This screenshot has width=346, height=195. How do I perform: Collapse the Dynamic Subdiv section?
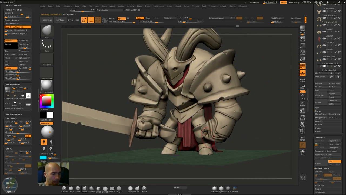pos(322,168)
